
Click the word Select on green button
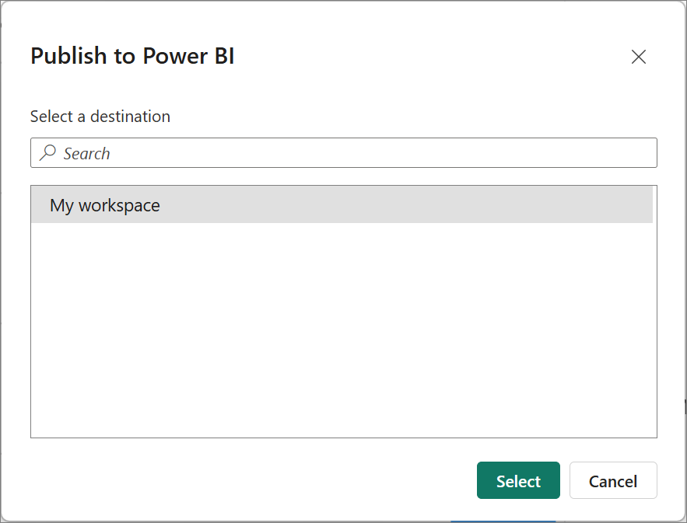518,481
